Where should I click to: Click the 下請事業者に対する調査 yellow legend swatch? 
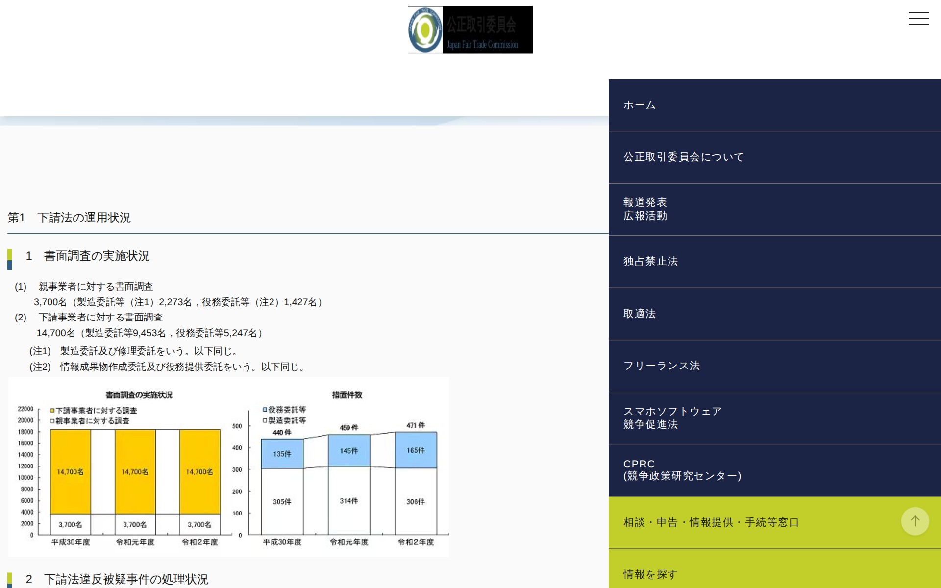[x=52, y=411]
